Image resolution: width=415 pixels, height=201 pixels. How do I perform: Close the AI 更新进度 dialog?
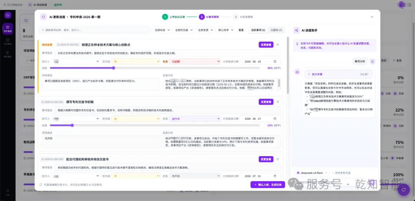point(372,17)
